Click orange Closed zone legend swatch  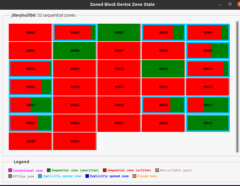[134, 176]
